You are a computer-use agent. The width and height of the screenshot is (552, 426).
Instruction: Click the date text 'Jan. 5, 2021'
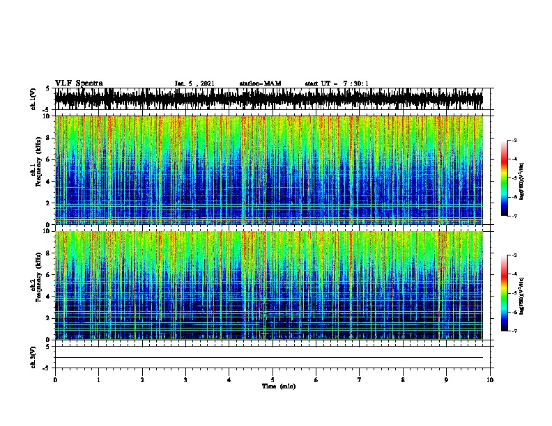coord(194,84)
